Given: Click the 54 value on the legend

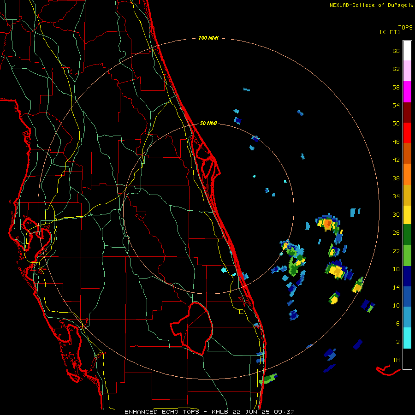Looking at the screenshot, I should pos(396,105).
